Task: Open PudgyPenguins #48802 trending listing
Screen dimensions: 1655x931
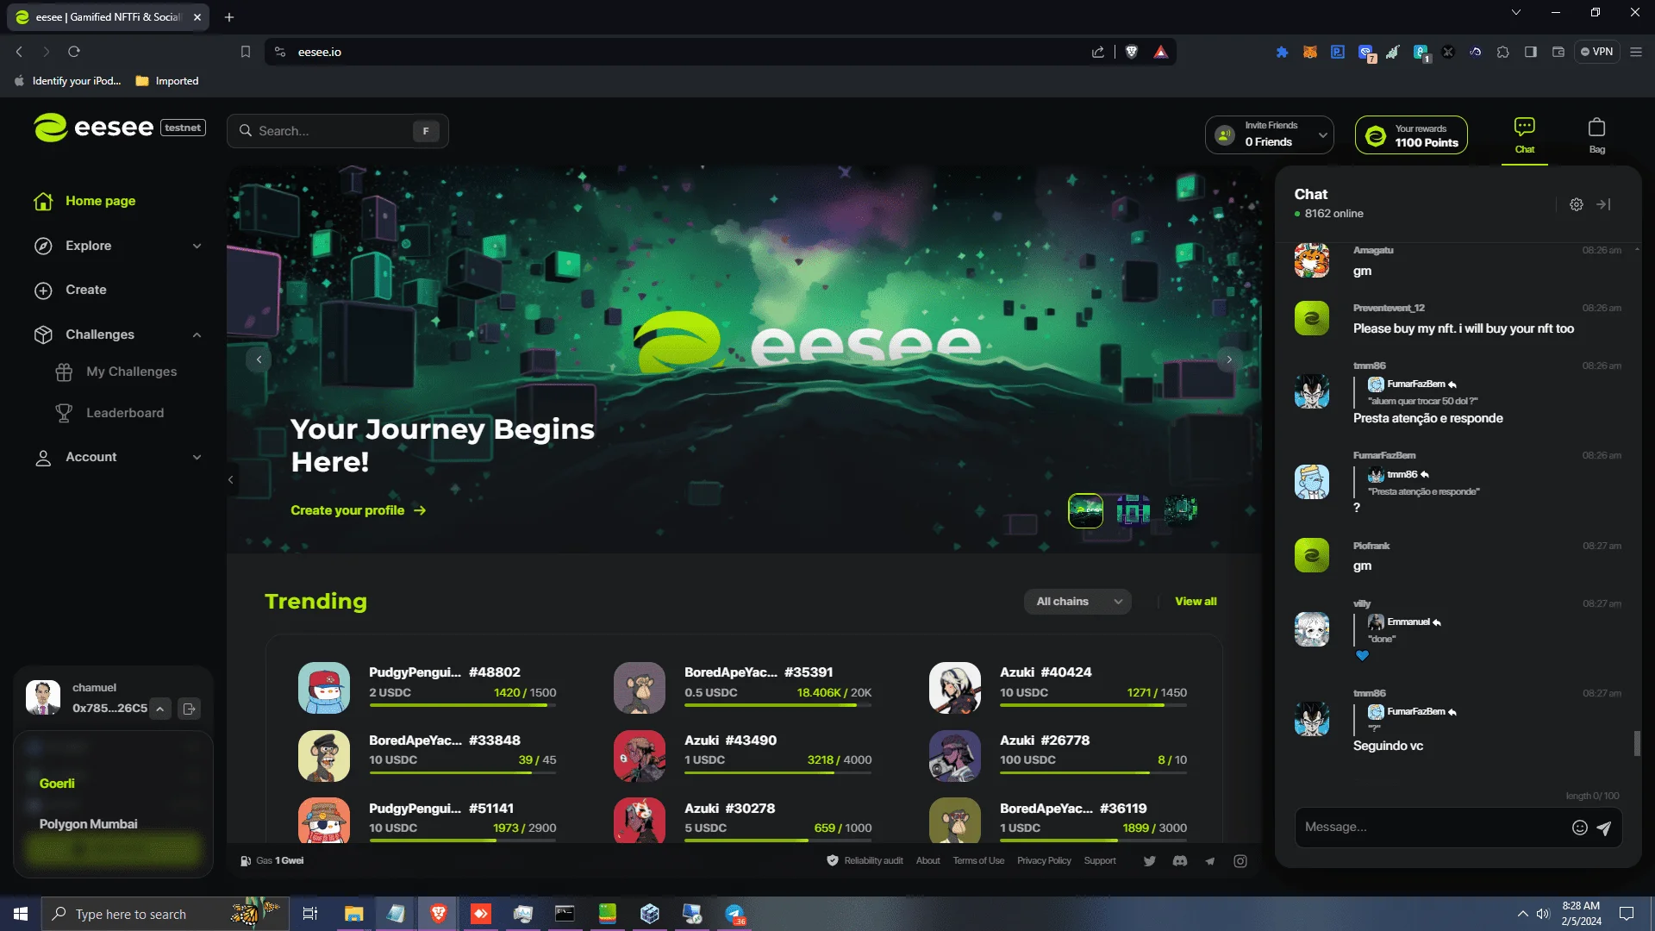Action: tap(428, 687)
